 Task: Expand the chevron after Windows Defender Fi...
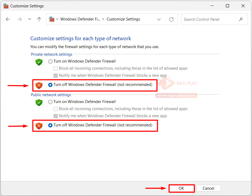[x=103, y=19]
